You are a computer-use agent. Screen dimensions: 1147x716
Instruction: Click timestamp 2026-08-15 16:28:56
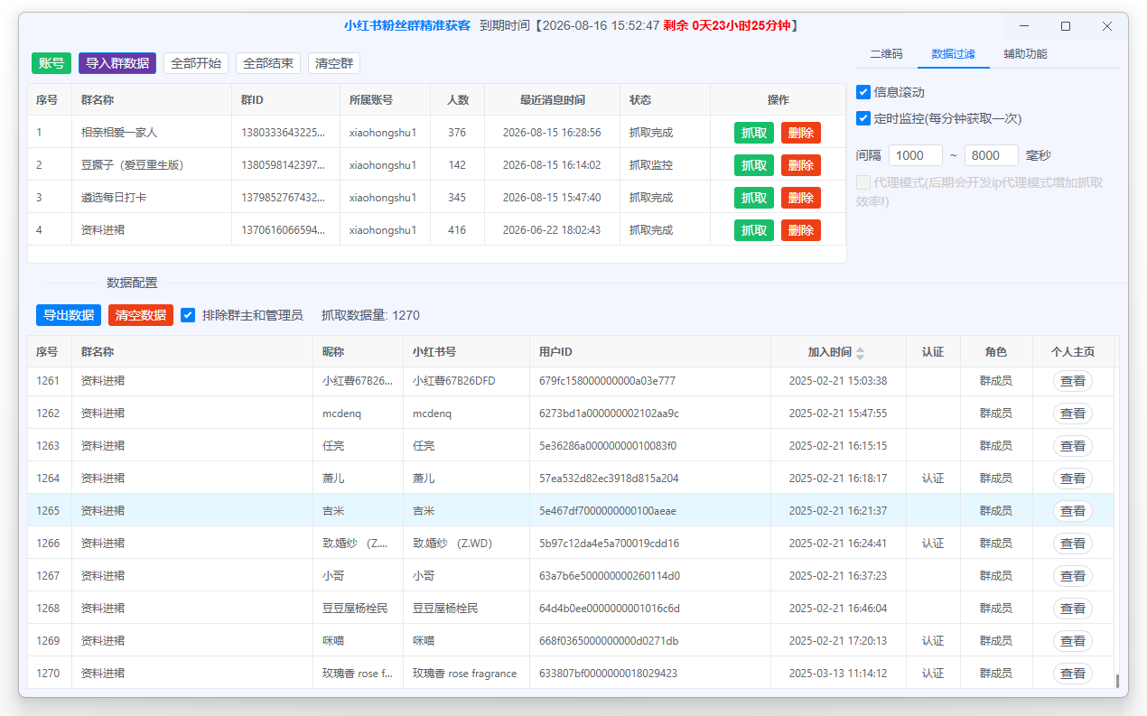coord(552,133)
